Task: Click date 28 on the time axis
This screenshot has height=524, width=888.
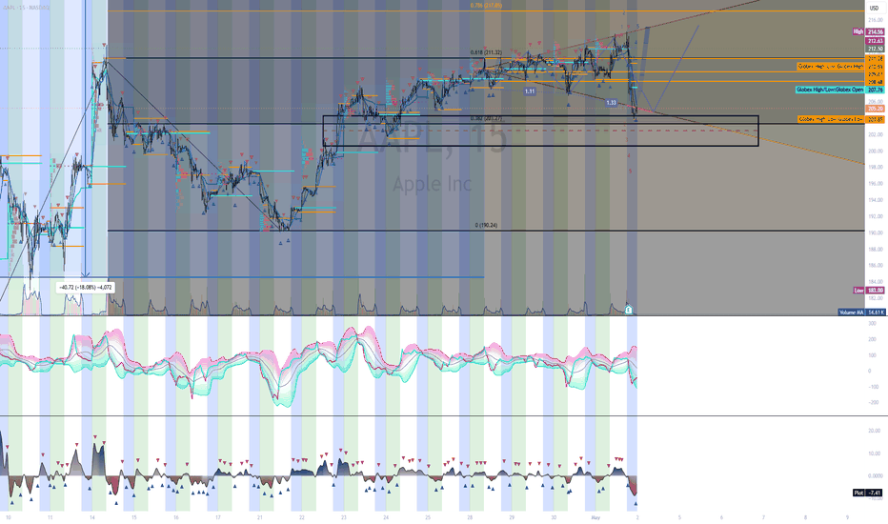Action: coord(470,517)
